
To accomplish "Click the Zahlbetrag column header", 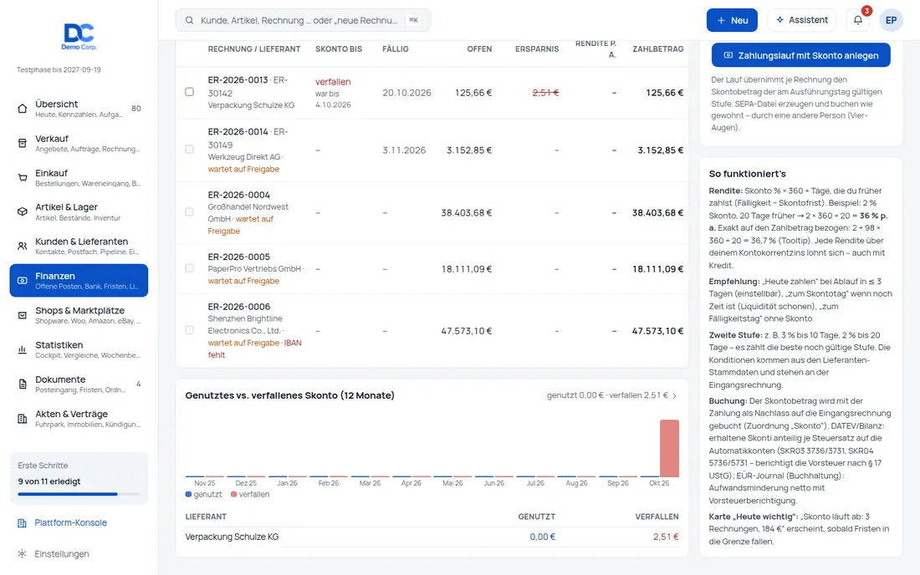I will (x=657, y=49).
